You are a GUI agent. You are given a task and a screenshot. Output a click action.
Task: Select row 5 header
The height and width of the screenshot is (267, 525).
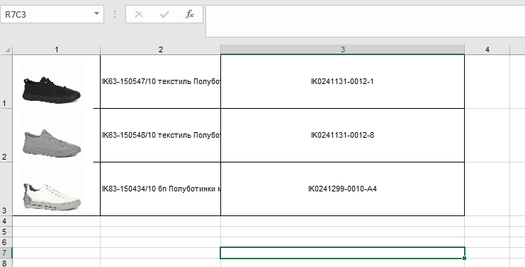tap(6, 232)
